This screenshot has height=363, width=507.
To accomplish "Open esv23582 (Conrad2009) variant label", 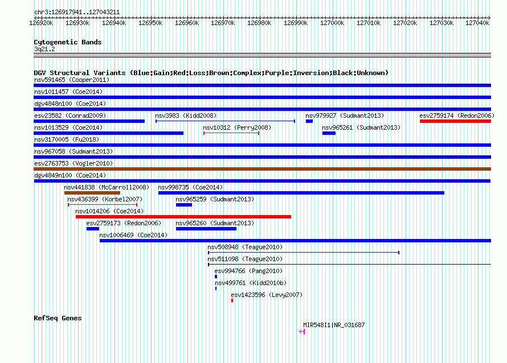I will [x=70, y=115].
